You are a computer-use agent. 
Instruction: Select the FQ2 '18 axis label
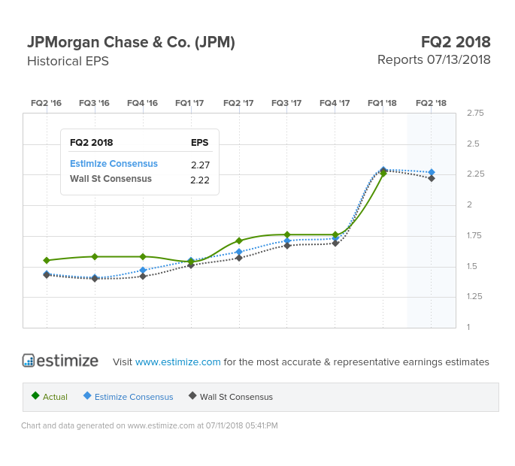click(x=432, y=103)
